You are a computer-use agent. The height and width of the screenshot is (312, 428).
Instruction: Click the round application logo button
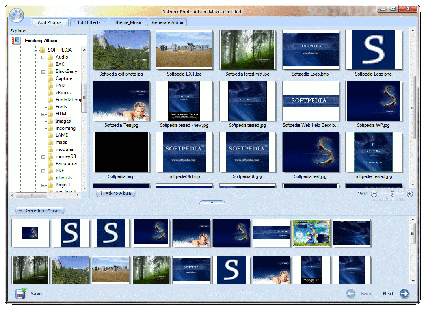pyautogui.click(x=17, y=15)
